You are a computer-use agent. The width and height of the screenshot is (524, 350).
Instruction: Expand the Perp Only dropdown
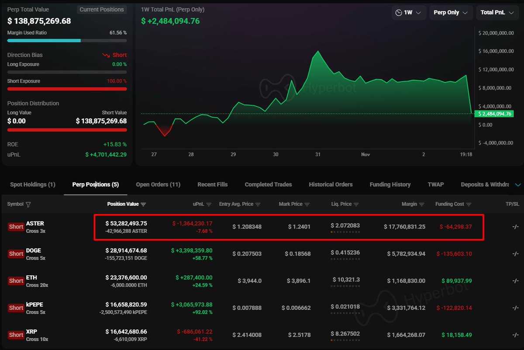[x=450, y=13]
